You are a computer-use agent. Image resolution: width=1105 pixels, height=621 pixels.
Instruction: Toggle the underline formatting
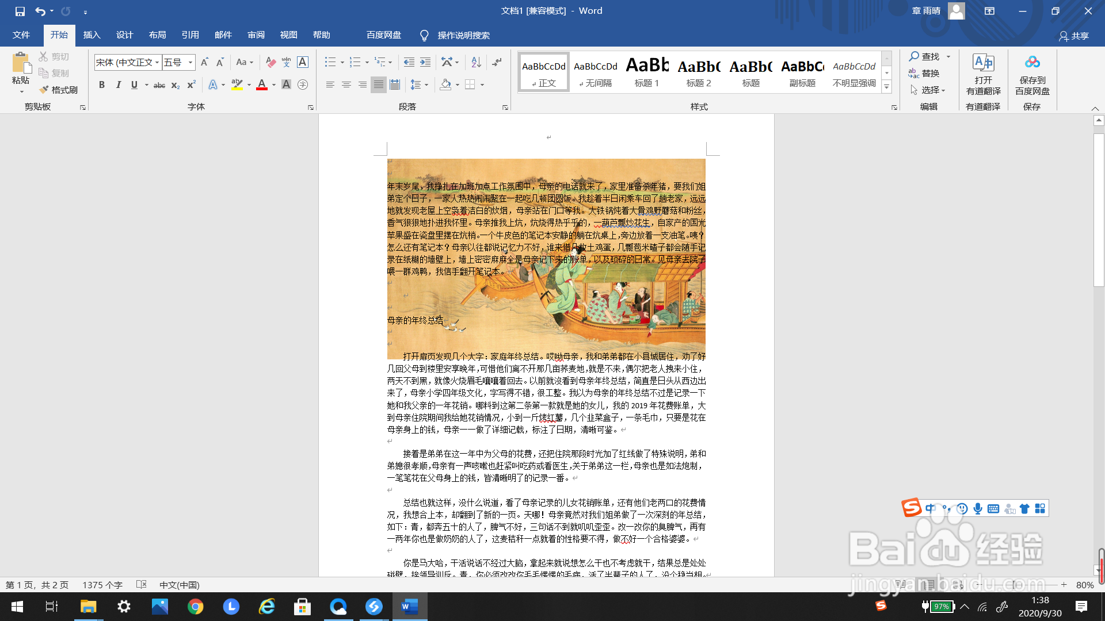click(x=134, y=85)
